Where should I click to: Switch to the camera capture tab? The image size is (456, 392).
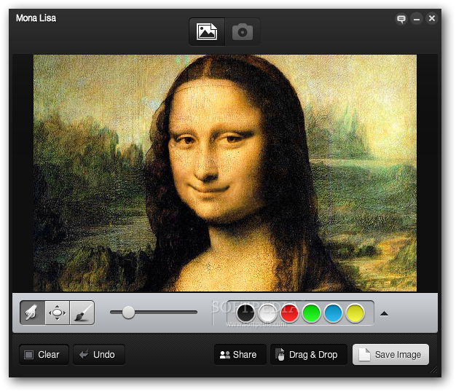pos(243,32)
